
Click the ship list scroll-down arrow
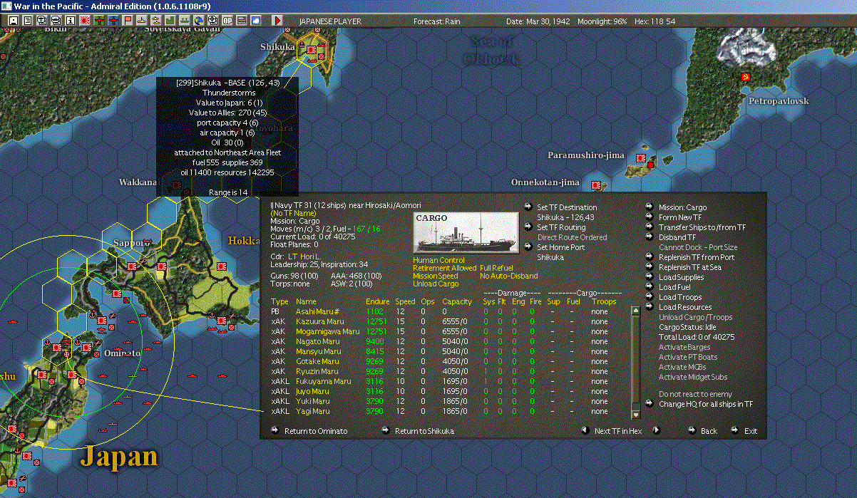[636, 415]
